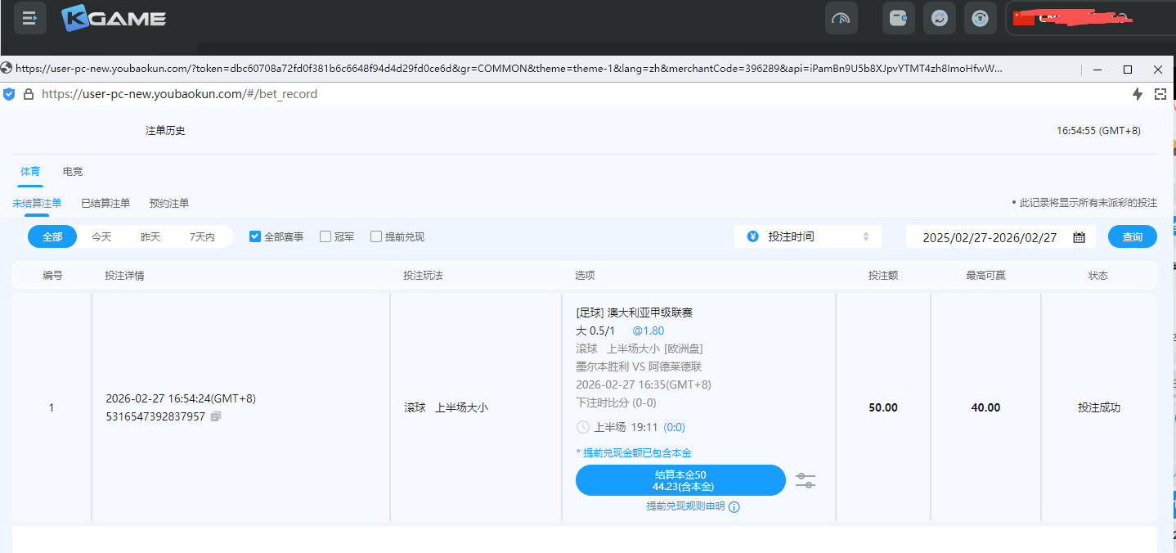Click the network speed gauge icon
Screen dimensions: 1176x553
click(x=841, y=18)
